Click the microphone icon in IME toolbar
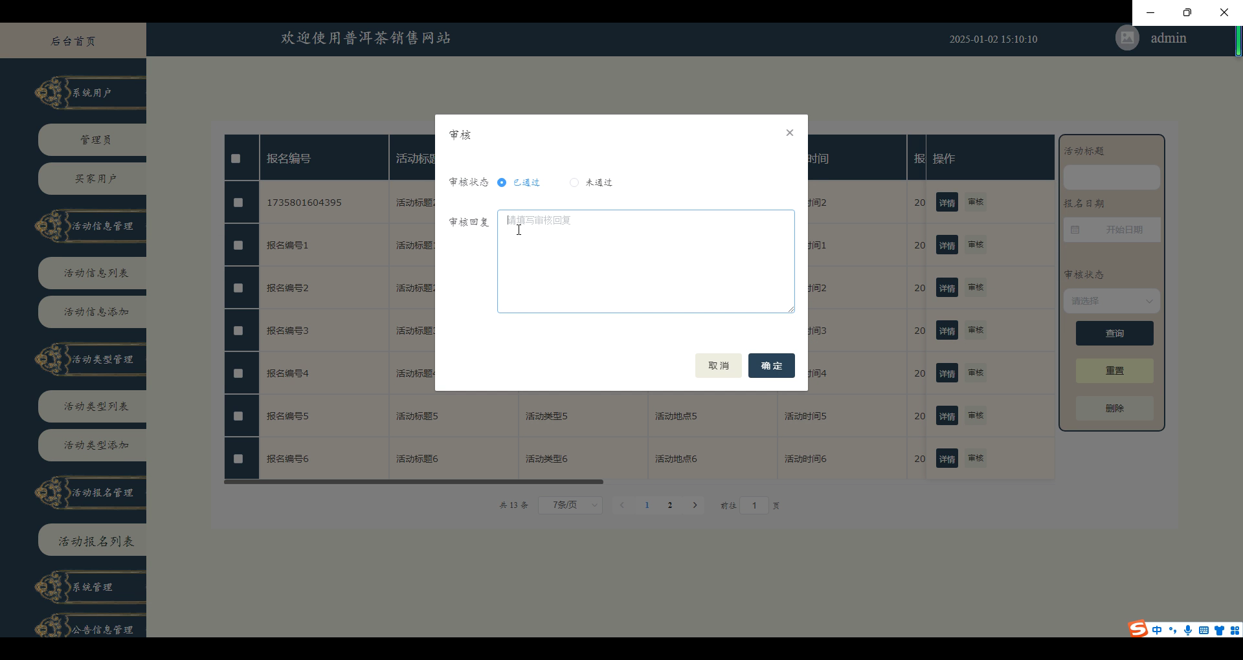 [x=1188, y=630]
